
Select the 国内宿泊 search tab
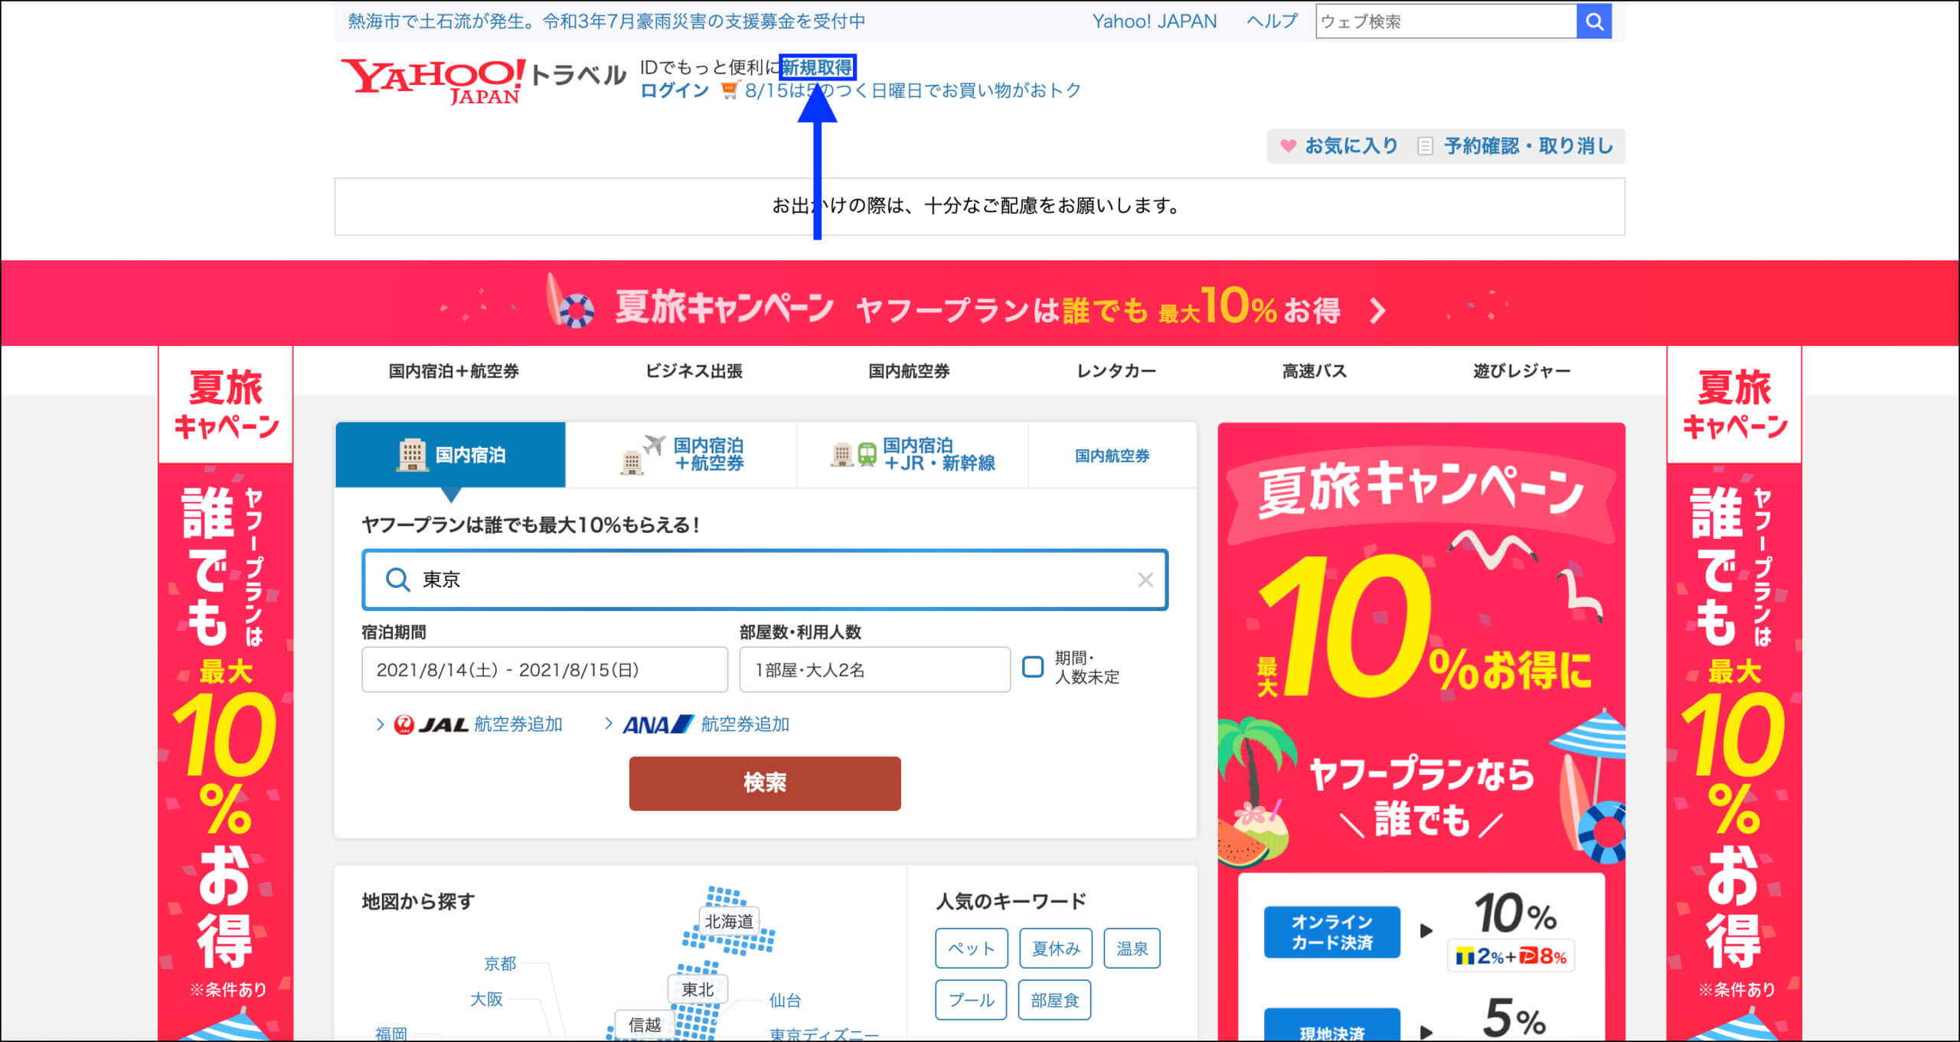point(451,455)
